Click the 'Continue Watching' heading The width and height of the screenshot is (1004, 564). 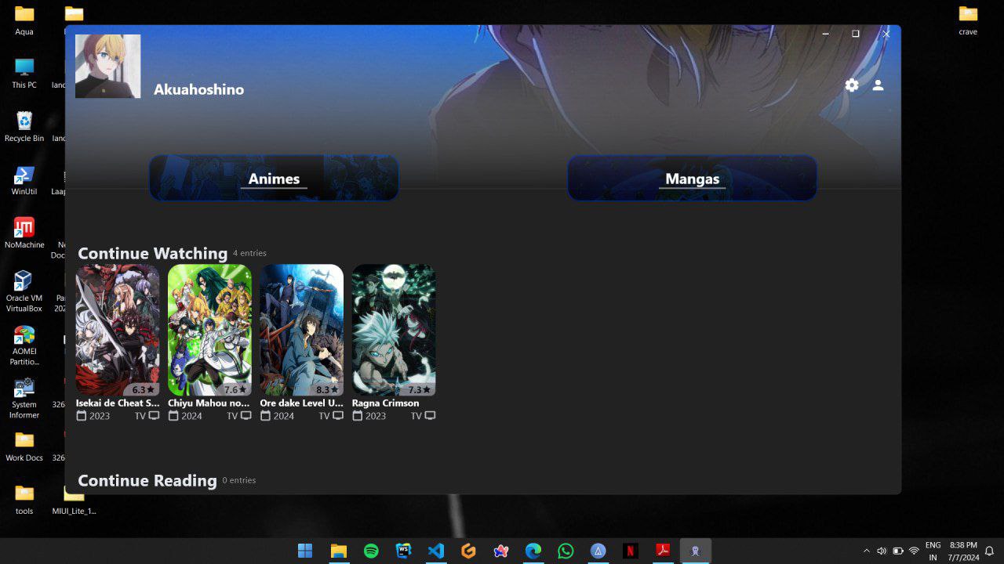(152, 253)
